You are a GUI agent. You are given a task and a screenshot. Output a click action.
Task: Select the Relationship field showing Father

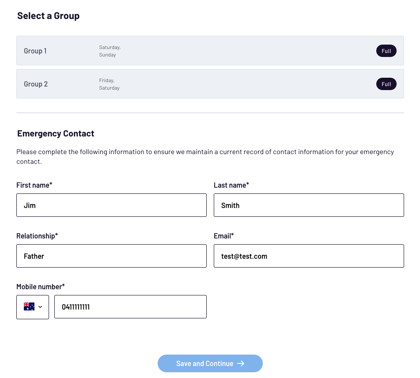111,256
